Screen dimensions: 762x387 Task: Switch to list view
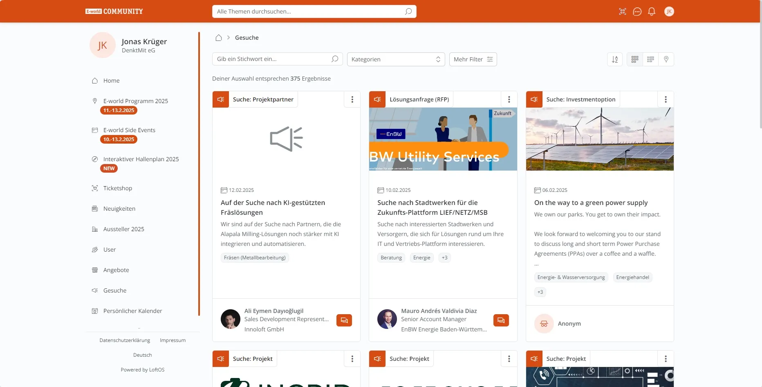[x=650, y=59]
